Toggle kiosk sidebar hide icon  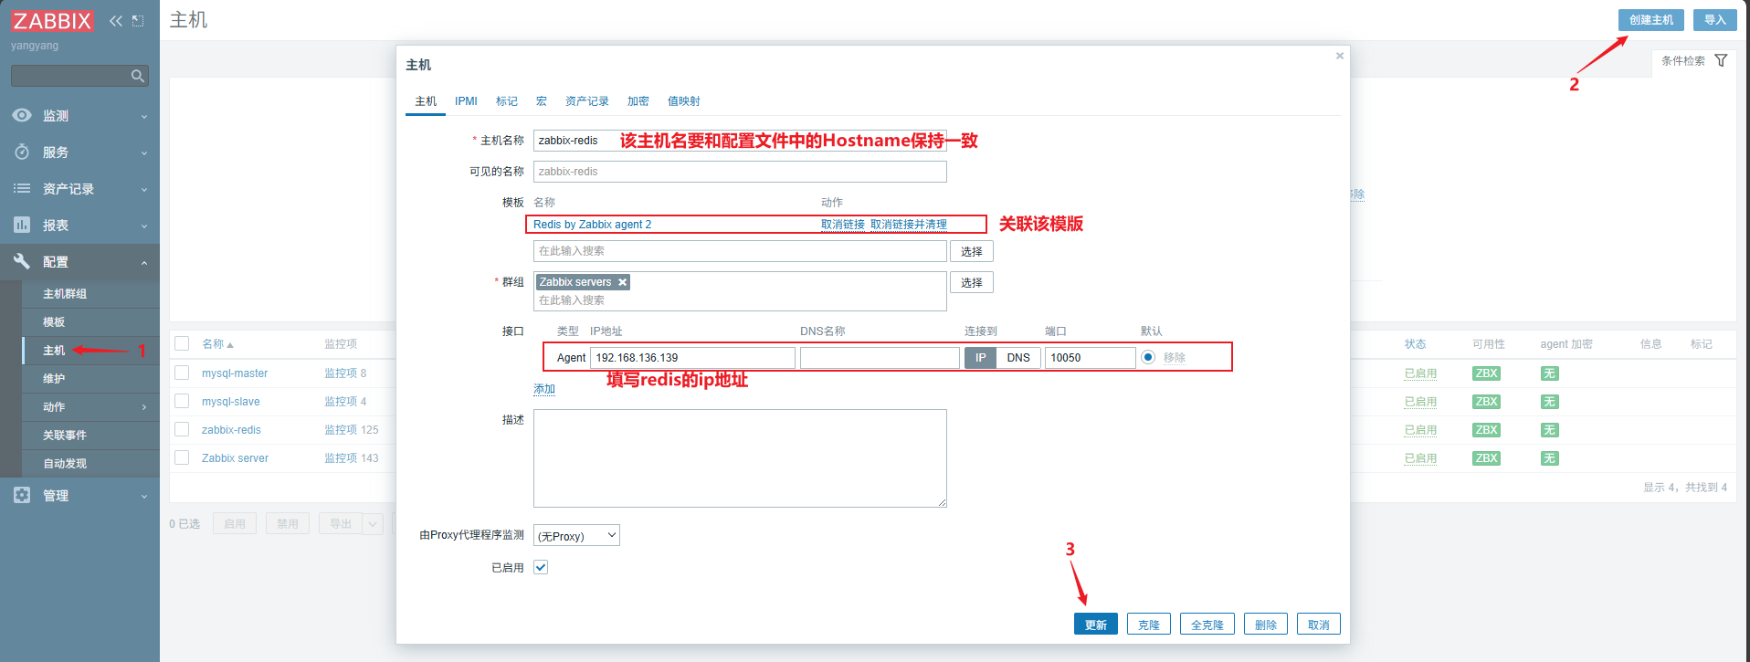[x=138, y=21]
